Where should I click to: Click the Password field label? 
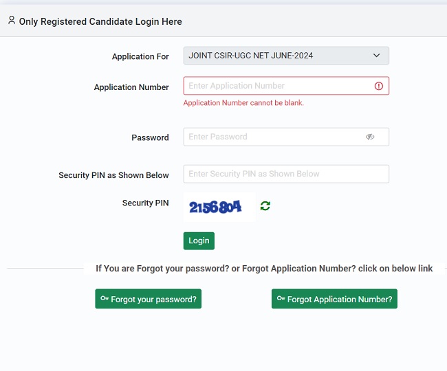pos(150,137)
